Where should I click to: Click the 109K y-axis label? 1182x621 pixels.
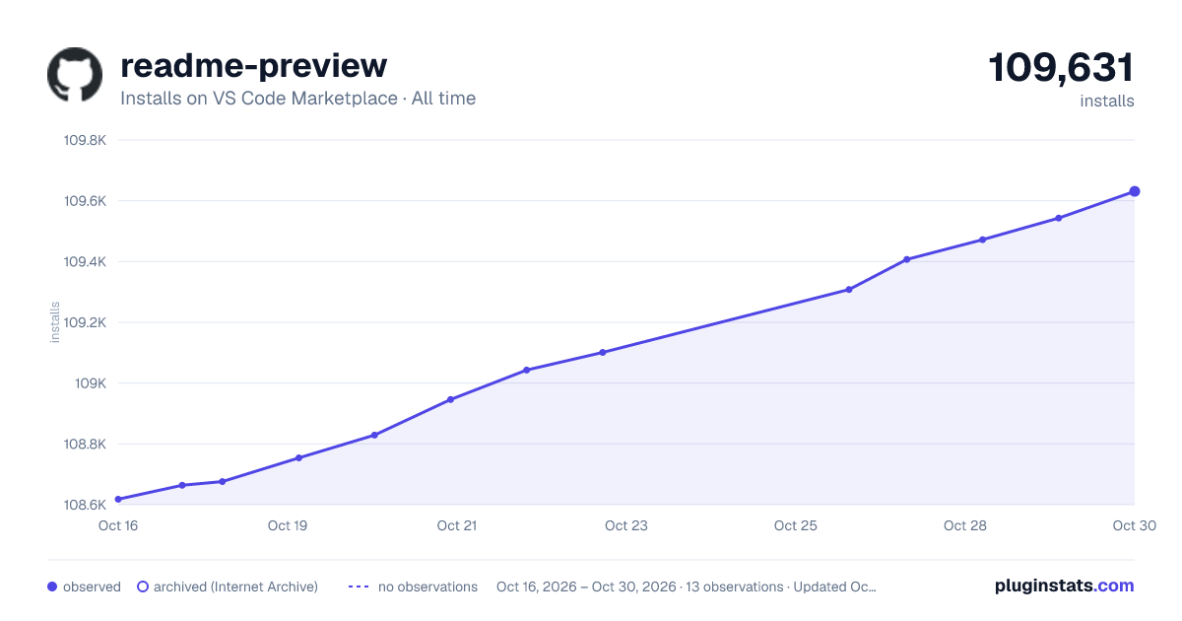(90, 383)
